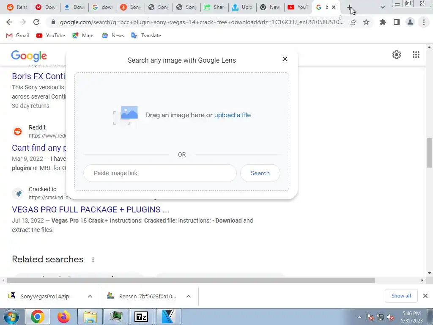Click the horizontal scrollbar thumb
The width and height of the screenshot is (433, 325).
[191, 281]
